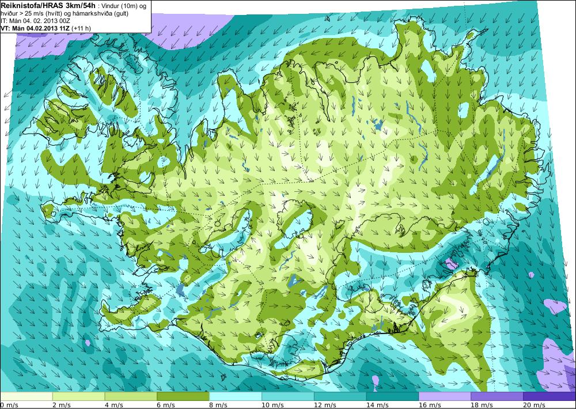Click the "14 m/s" legend label
This screenshot has width=576, height=409.
pos(377,405)
